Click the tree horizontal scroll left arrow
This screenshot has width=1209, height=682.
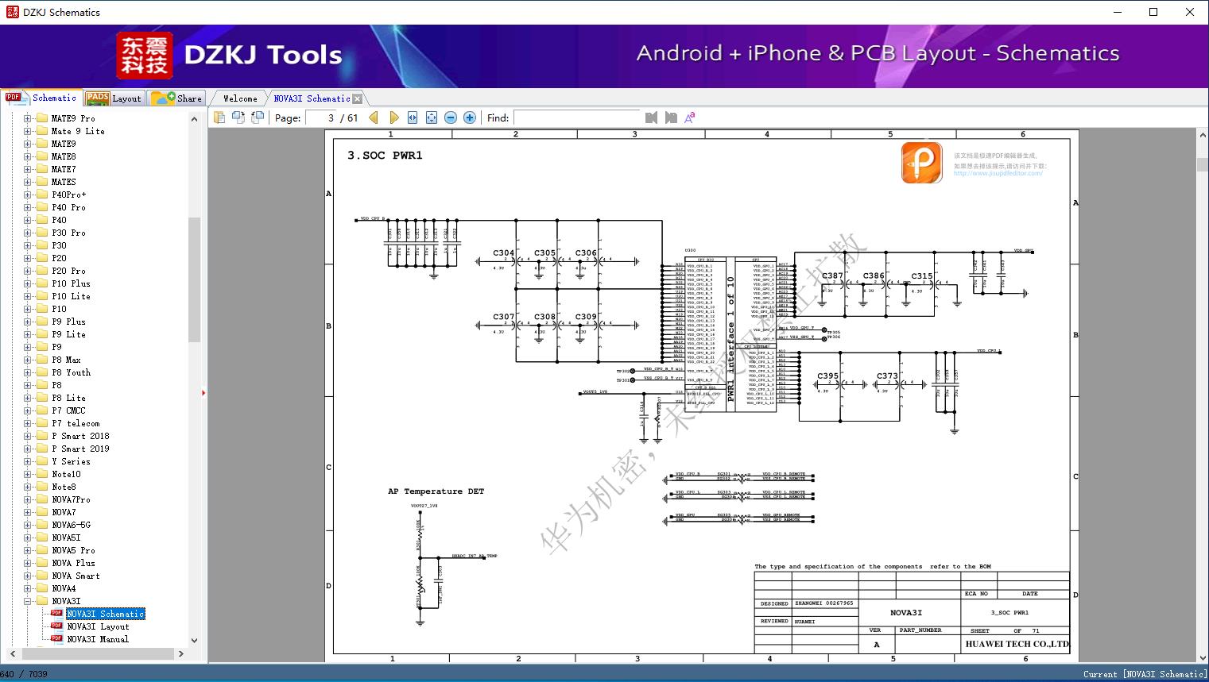[12, 653]
